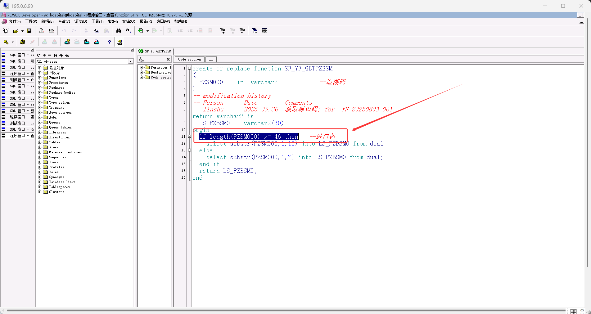Click the Print icon in toolbar
This screenshot has height=314, width=591.
tap(42, 31)
